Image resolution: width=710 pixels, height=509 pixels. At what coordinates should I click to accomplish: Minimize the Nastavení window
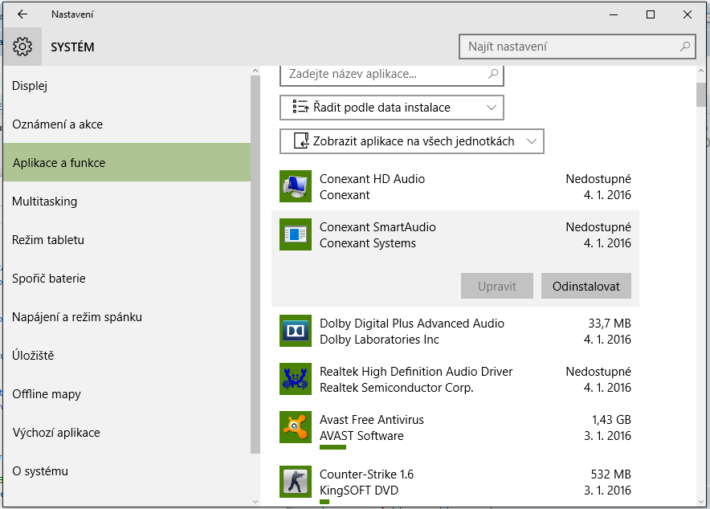[614, 14]
